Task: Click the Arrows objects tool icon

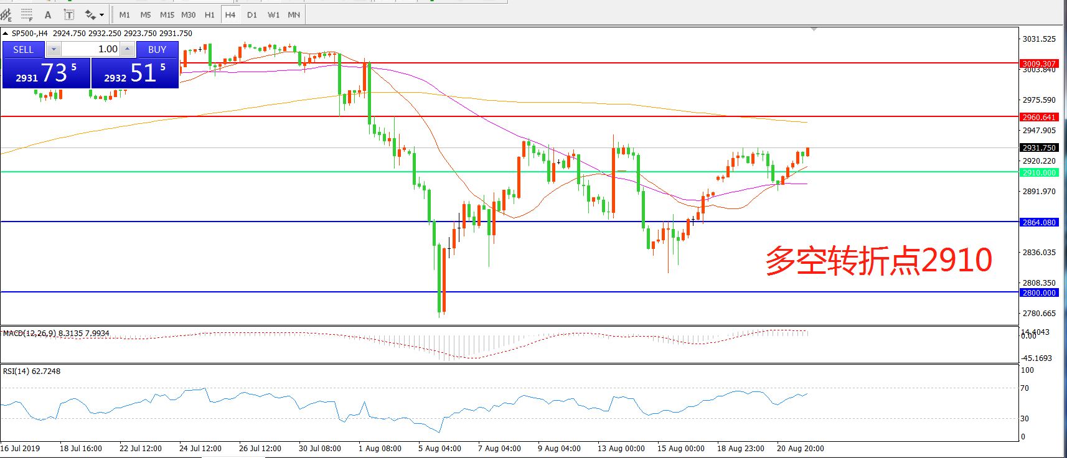Action: [x=90, y=15]
